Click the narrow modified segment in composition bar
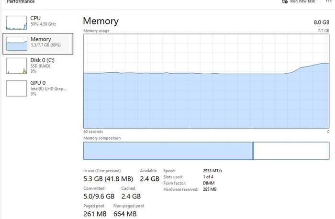The width and height of the screenshot is (335, 219). pyautogui.click(x=253, y=151)
